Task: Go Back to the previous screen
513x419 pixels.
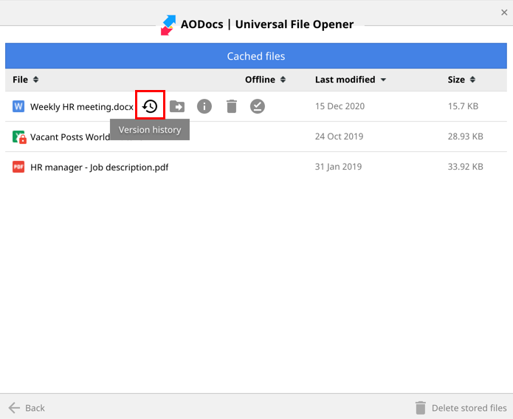Action: [x=27, y=408]
